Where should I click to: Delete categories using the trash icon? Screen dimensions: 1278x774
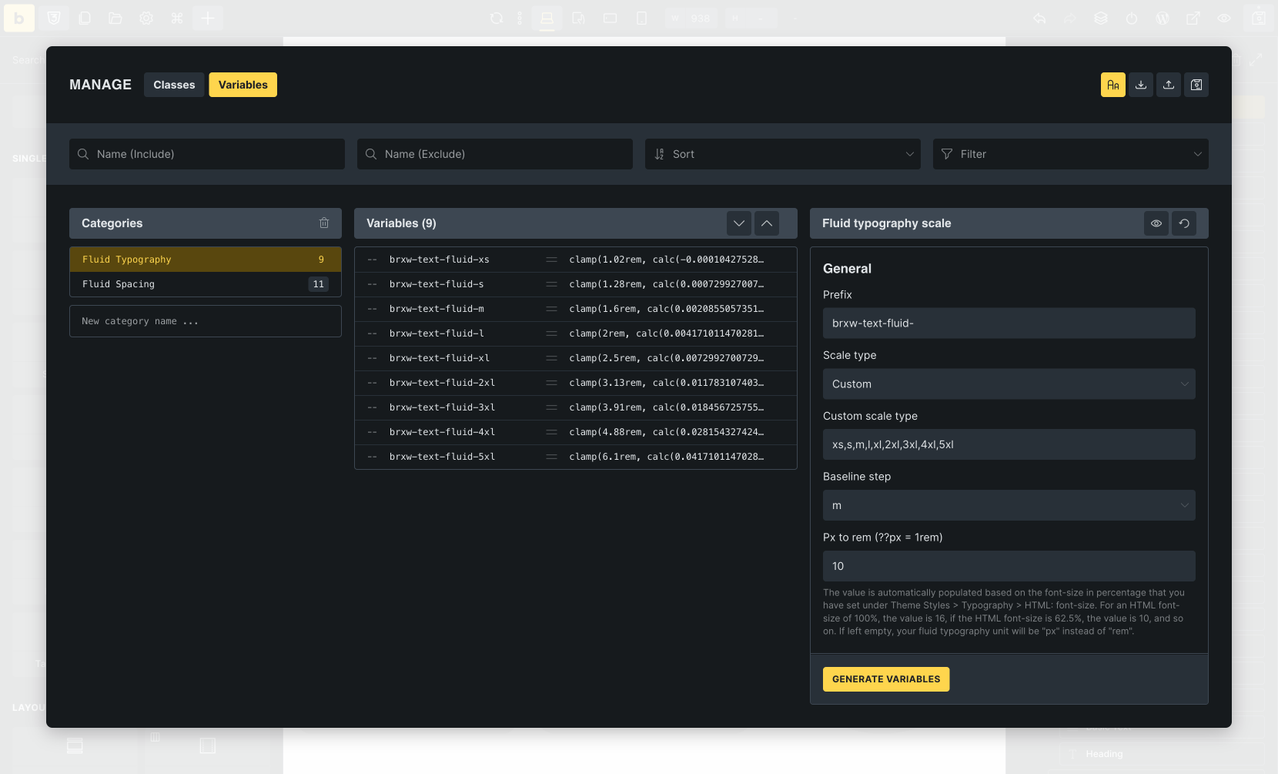(324, 223)
